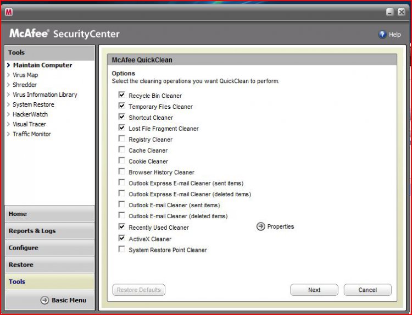Open the Shredder tool
The width and height of the screenshot is (412, 315).
(x=25, y=85)
